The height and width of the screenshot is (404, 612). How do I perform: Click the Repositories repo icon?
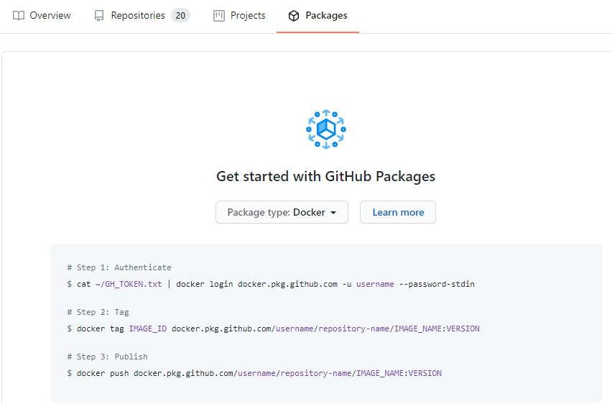[x=99, y=15]
